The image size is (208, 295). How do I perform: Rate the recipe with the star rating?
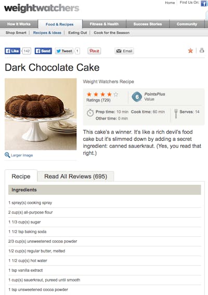102,94
